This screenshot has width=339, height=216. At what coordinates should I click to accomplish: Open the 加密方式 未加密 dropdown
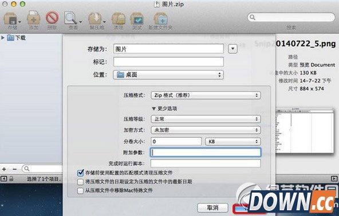[x=206, y=130]
